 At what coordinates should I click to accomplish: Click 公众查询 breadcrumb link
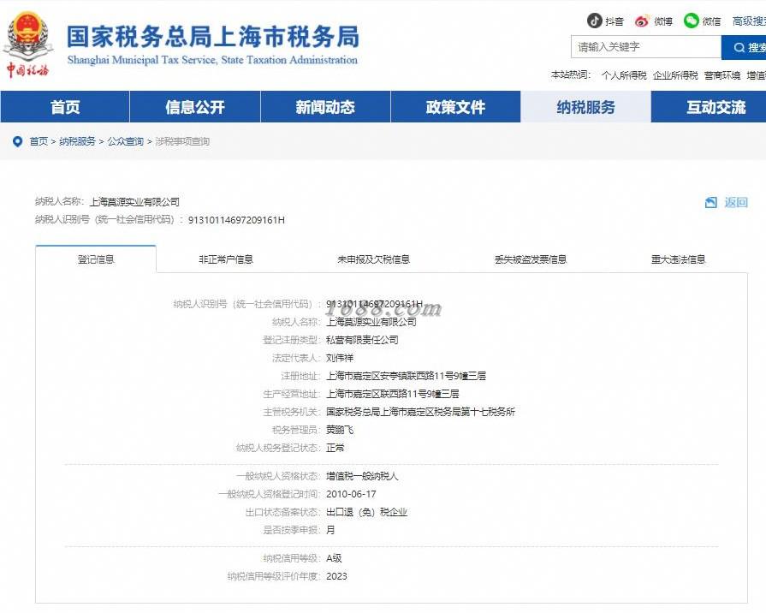tap(126, 142)
